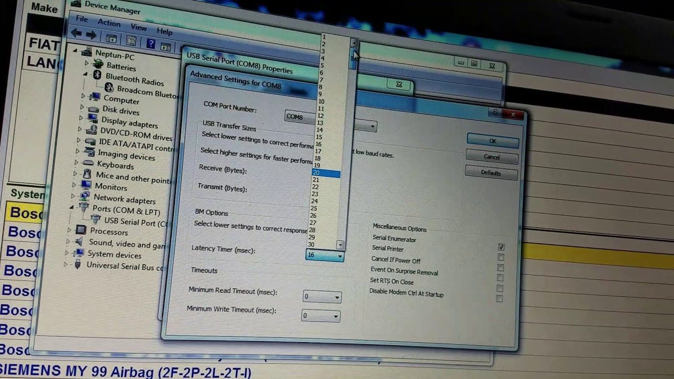Click the Ports (COM & LPT) icon

(x=83, y=208)
